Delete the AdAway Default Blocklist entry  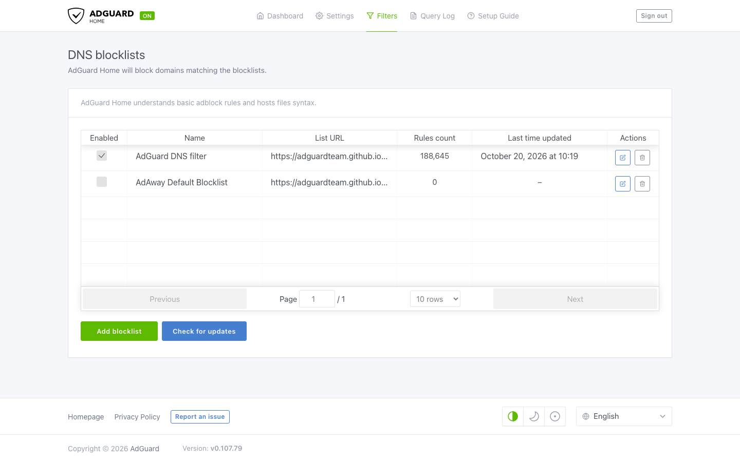click(x=642, y=184)
